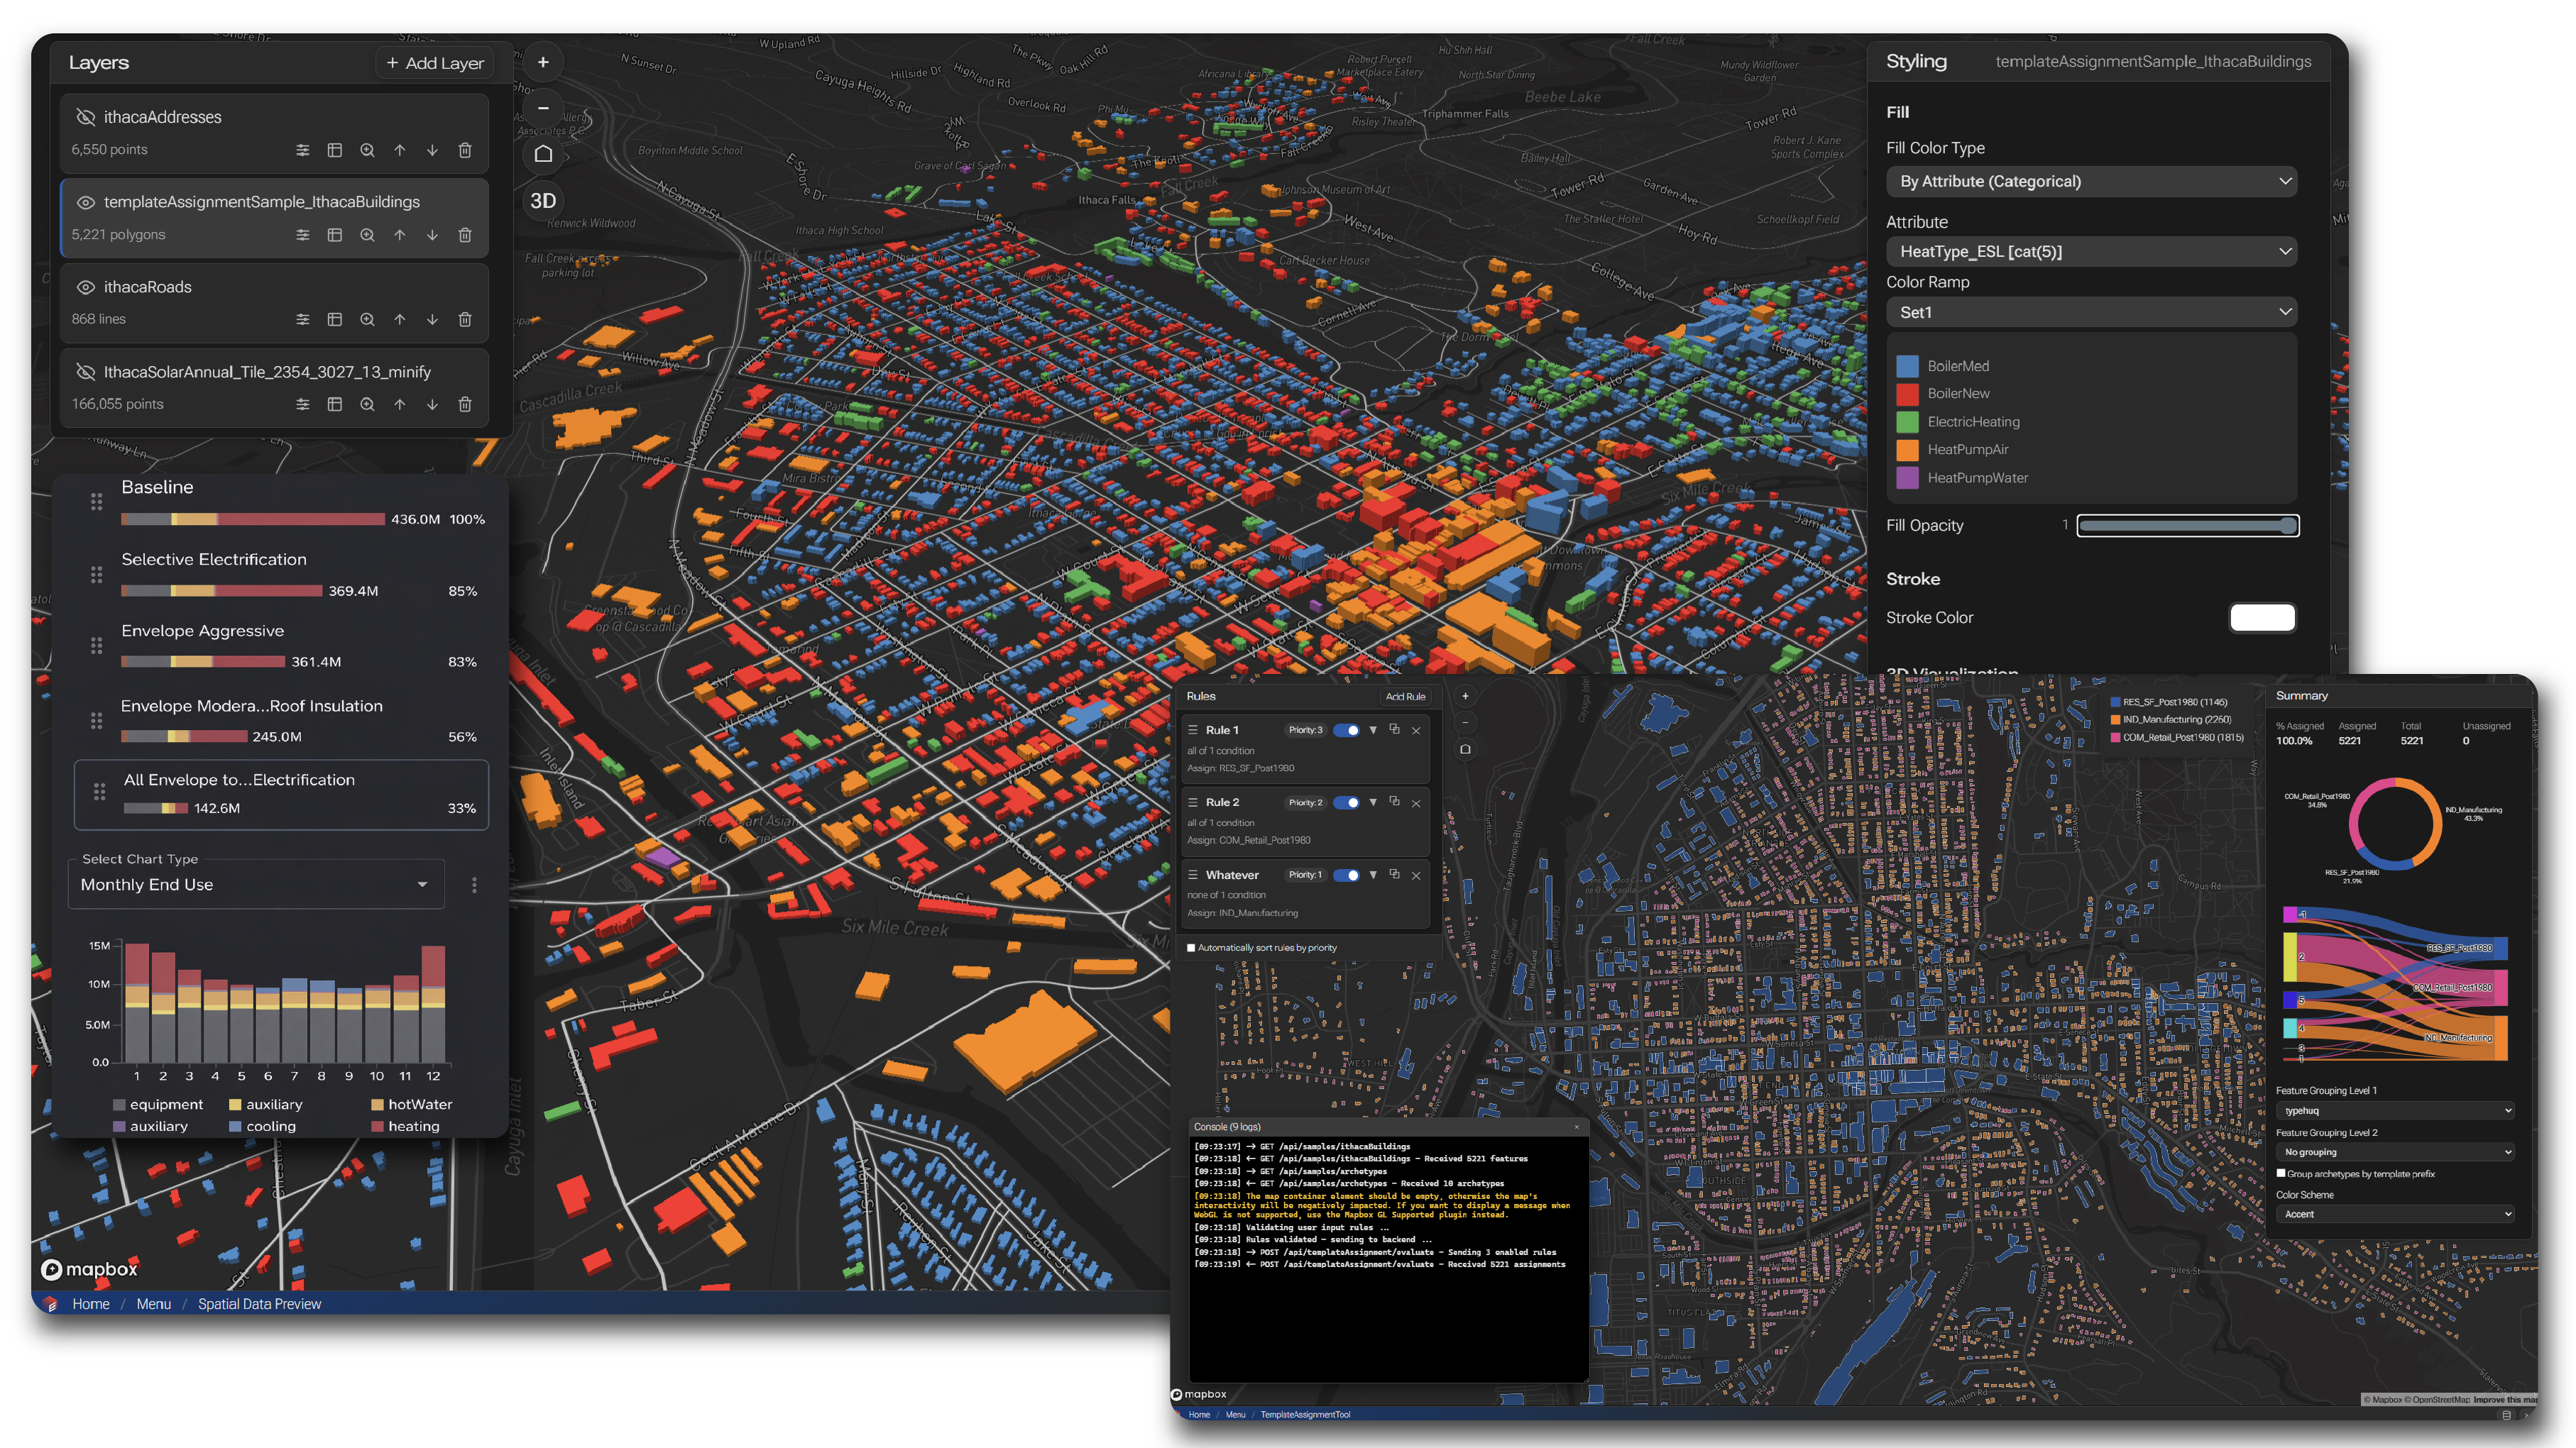
Task: Zoom to templateAssignmentSample_IthacaBuildings layer
Action: click(367, 235)
